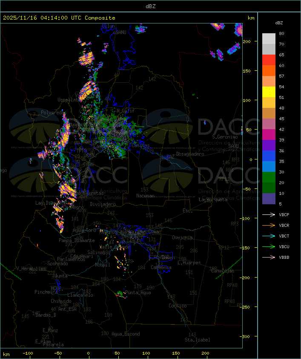Pick the magenta swatch in the dBZ legend
The height and width of the screenshot is (359, 301).
(269, 135)
